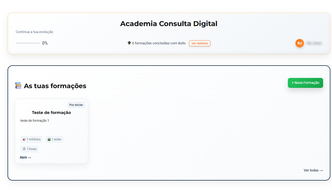Click the Teste de formação card title

[51, 113]
